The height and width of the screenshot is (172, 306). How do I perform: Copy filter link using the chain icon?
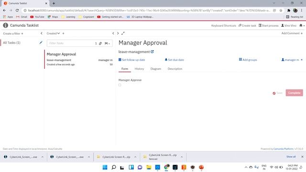pos(100,43)
